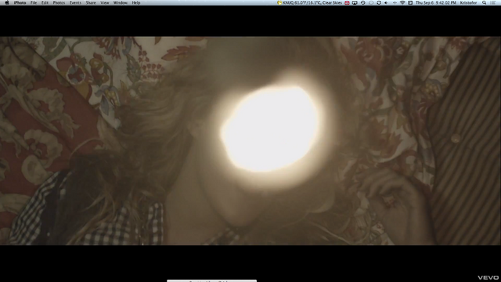Click the full-screen photo in iPhoto
The height and width of the screenshot is (282, 501).
click(x=250, y=141)
